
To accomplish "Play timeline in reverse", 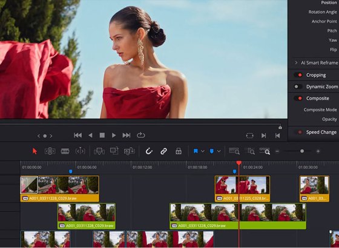I will pyautogui.click(x=90, y=135).
